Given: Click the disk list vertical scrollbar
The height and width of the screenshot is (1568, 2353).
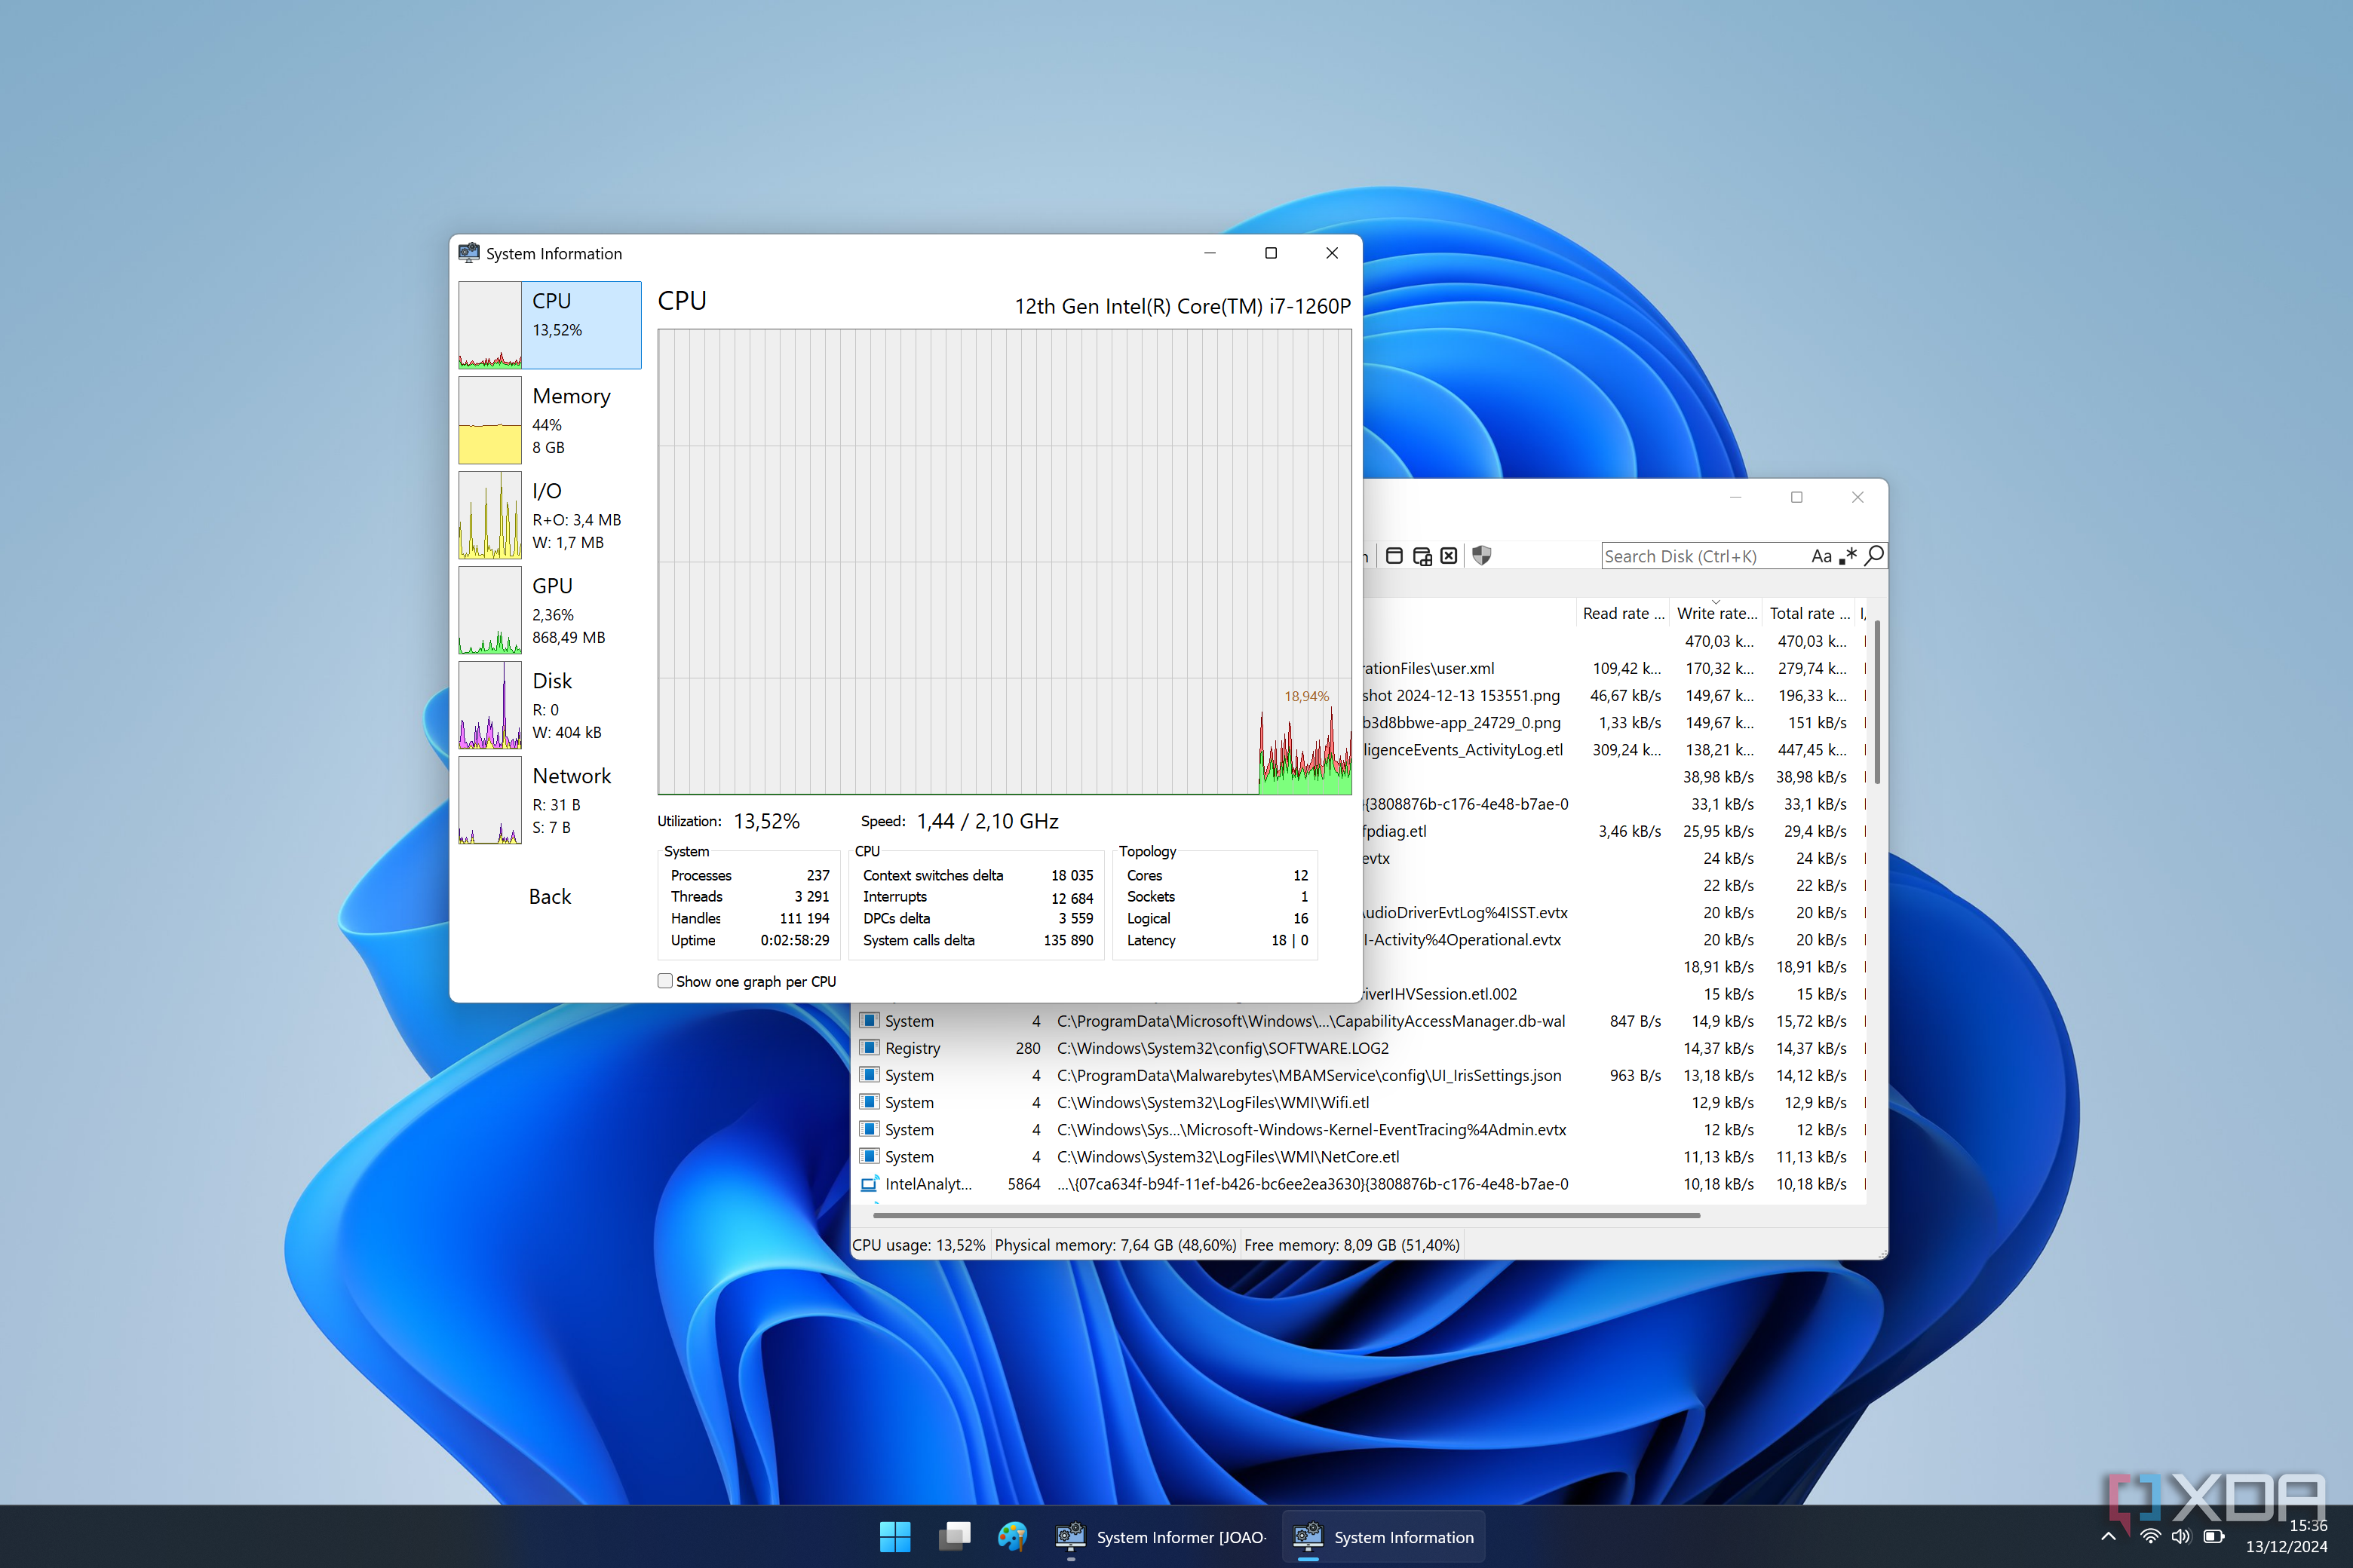Looking at the screenshot, I should (x=1877, y=700).
